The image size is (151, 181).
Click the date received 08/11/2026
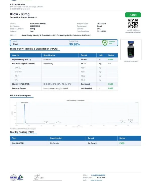click(x=101, y=31)
